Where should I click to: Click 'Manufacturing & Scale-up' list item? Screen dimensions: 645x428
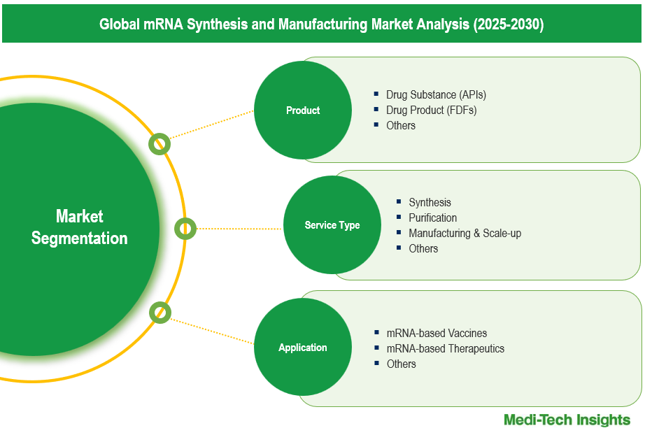(x=465, y=233)
